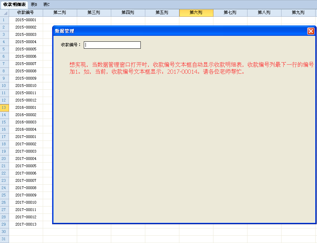This screenshot has height=243, width=317.
Task: Select row header 13
Action: [4, 107]
